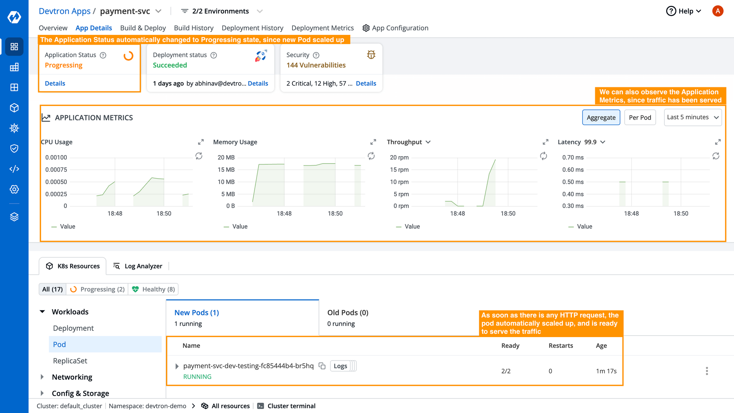
Task: Expand the Networking tree section
Action: tap(42, 377)
